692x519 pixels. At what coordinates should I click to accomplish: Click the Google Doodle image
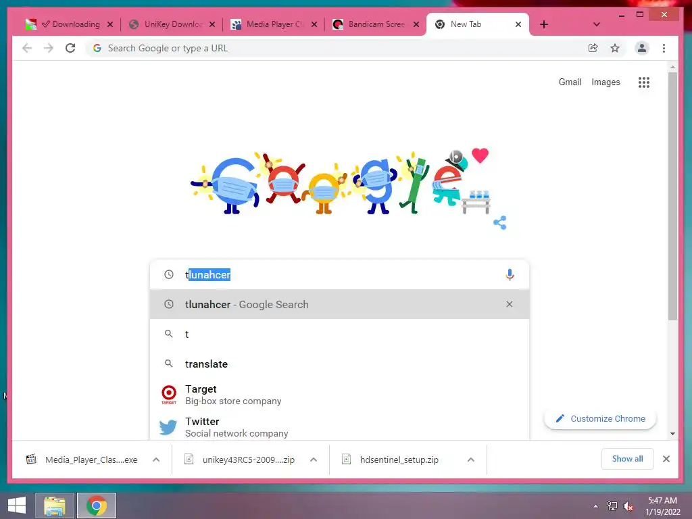(x=340, y=181)
